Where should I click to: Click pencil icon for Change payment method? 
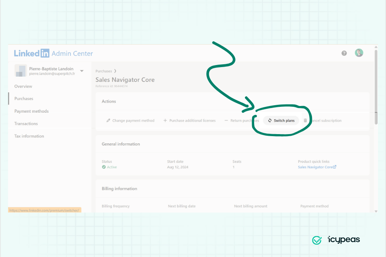pos(108,120)
